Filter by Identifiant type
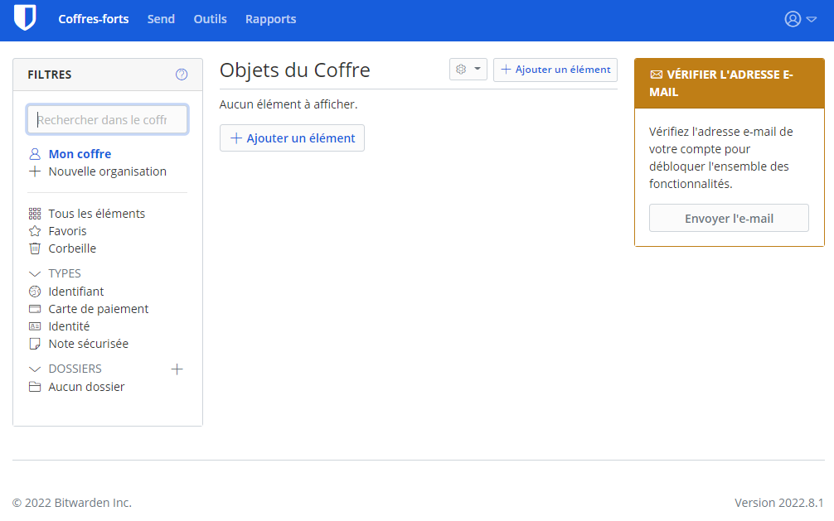Image resolution: width=834 pixels, height=521 pixels. pyautogui.click(x=76, y=292)
